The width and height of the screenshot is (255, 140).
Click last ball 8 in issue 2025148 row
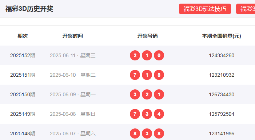tap(159, 134)
